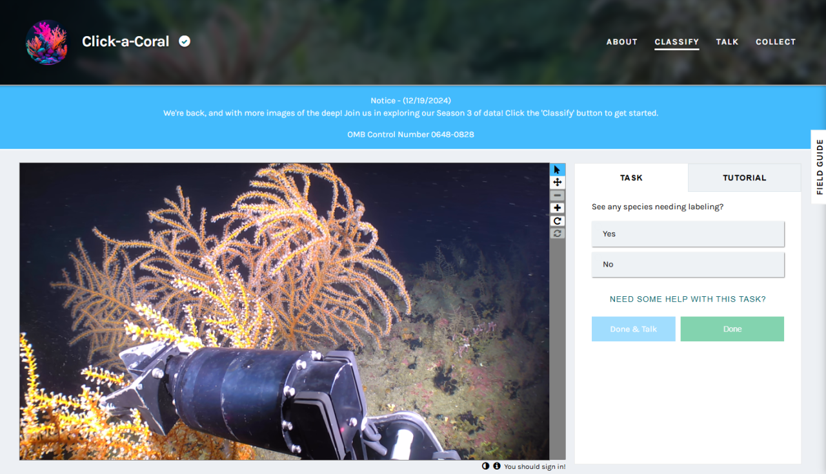Open 'Need some help with this task?'
826x474 pixels.
tap(688, 299)
